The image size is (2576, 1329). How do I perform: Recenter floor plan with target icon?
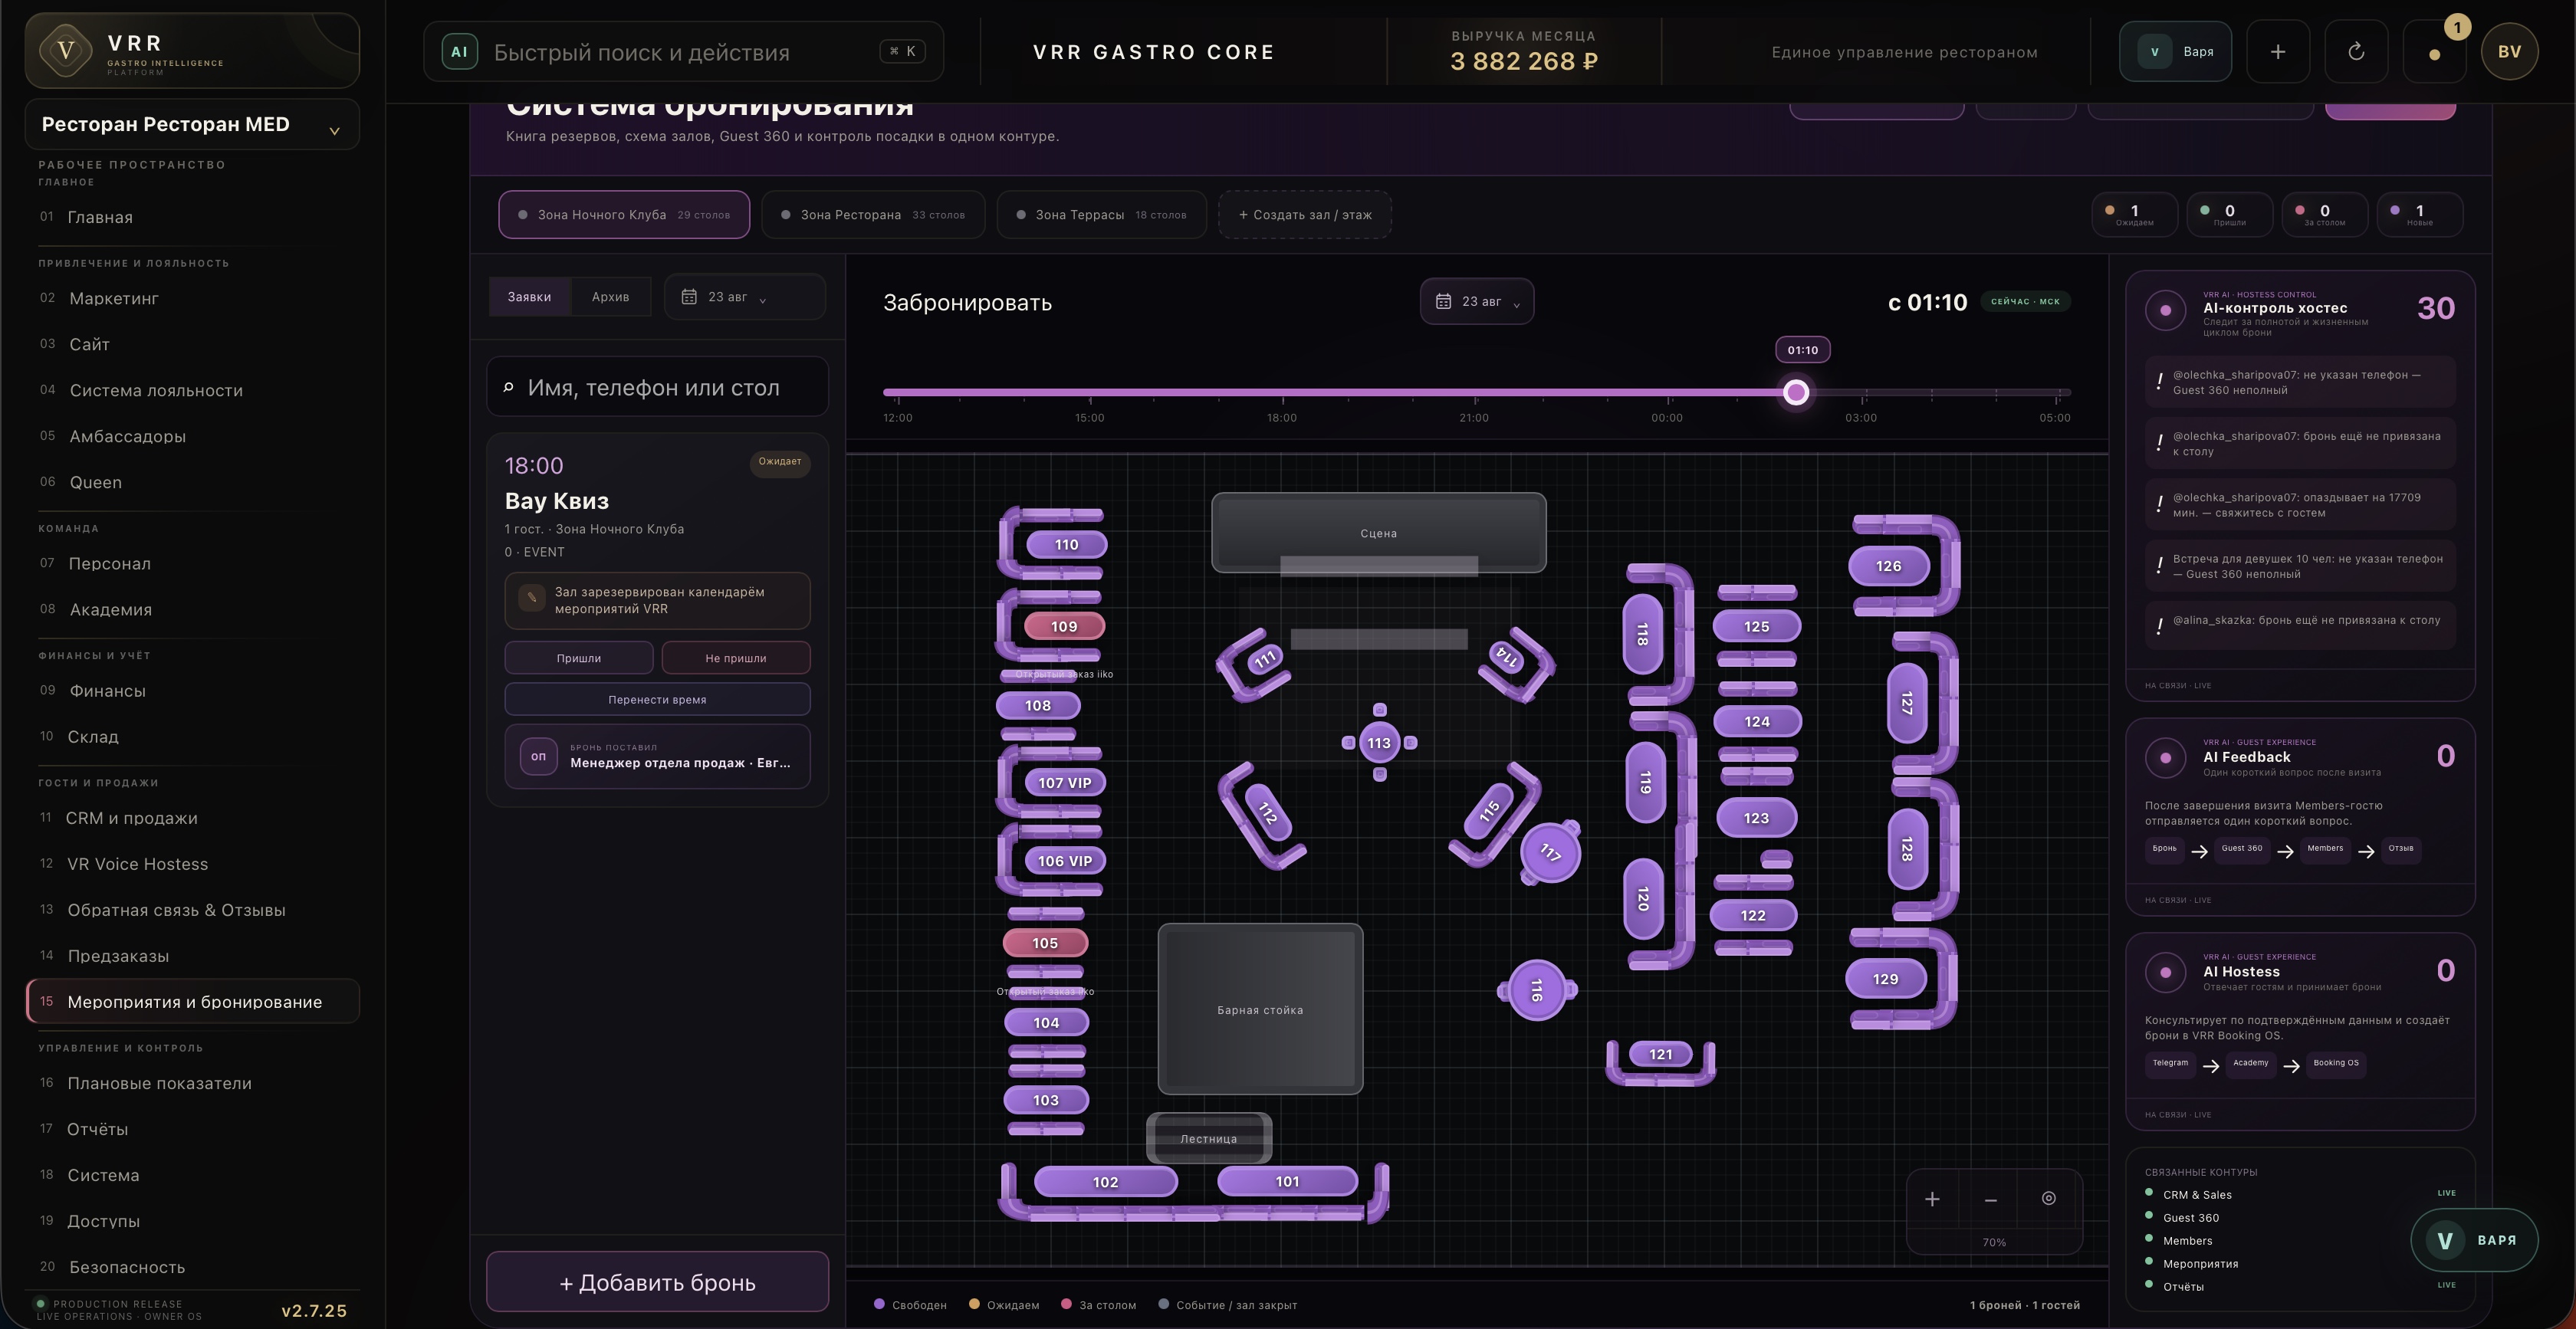tap(2048, 1199)
